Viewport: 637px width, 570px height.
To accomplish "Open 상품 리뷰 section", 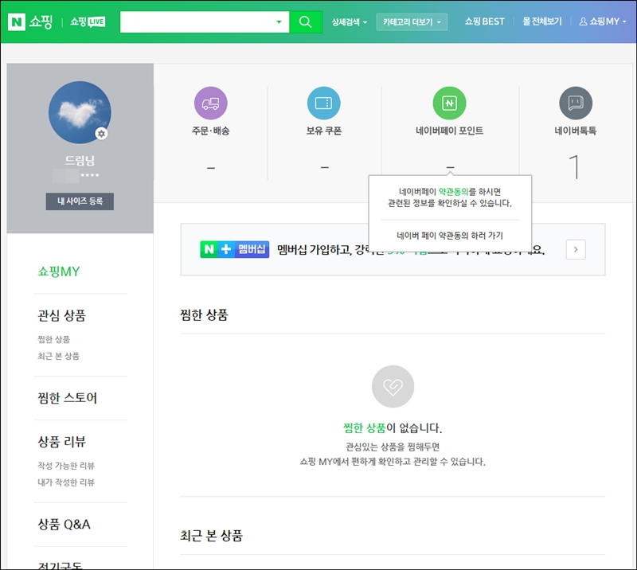I will 62,442.
